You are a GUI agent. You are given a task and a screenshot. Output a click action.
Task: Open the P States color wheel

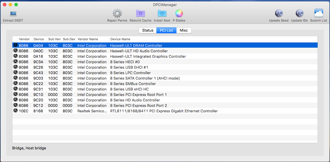(179, 14)
